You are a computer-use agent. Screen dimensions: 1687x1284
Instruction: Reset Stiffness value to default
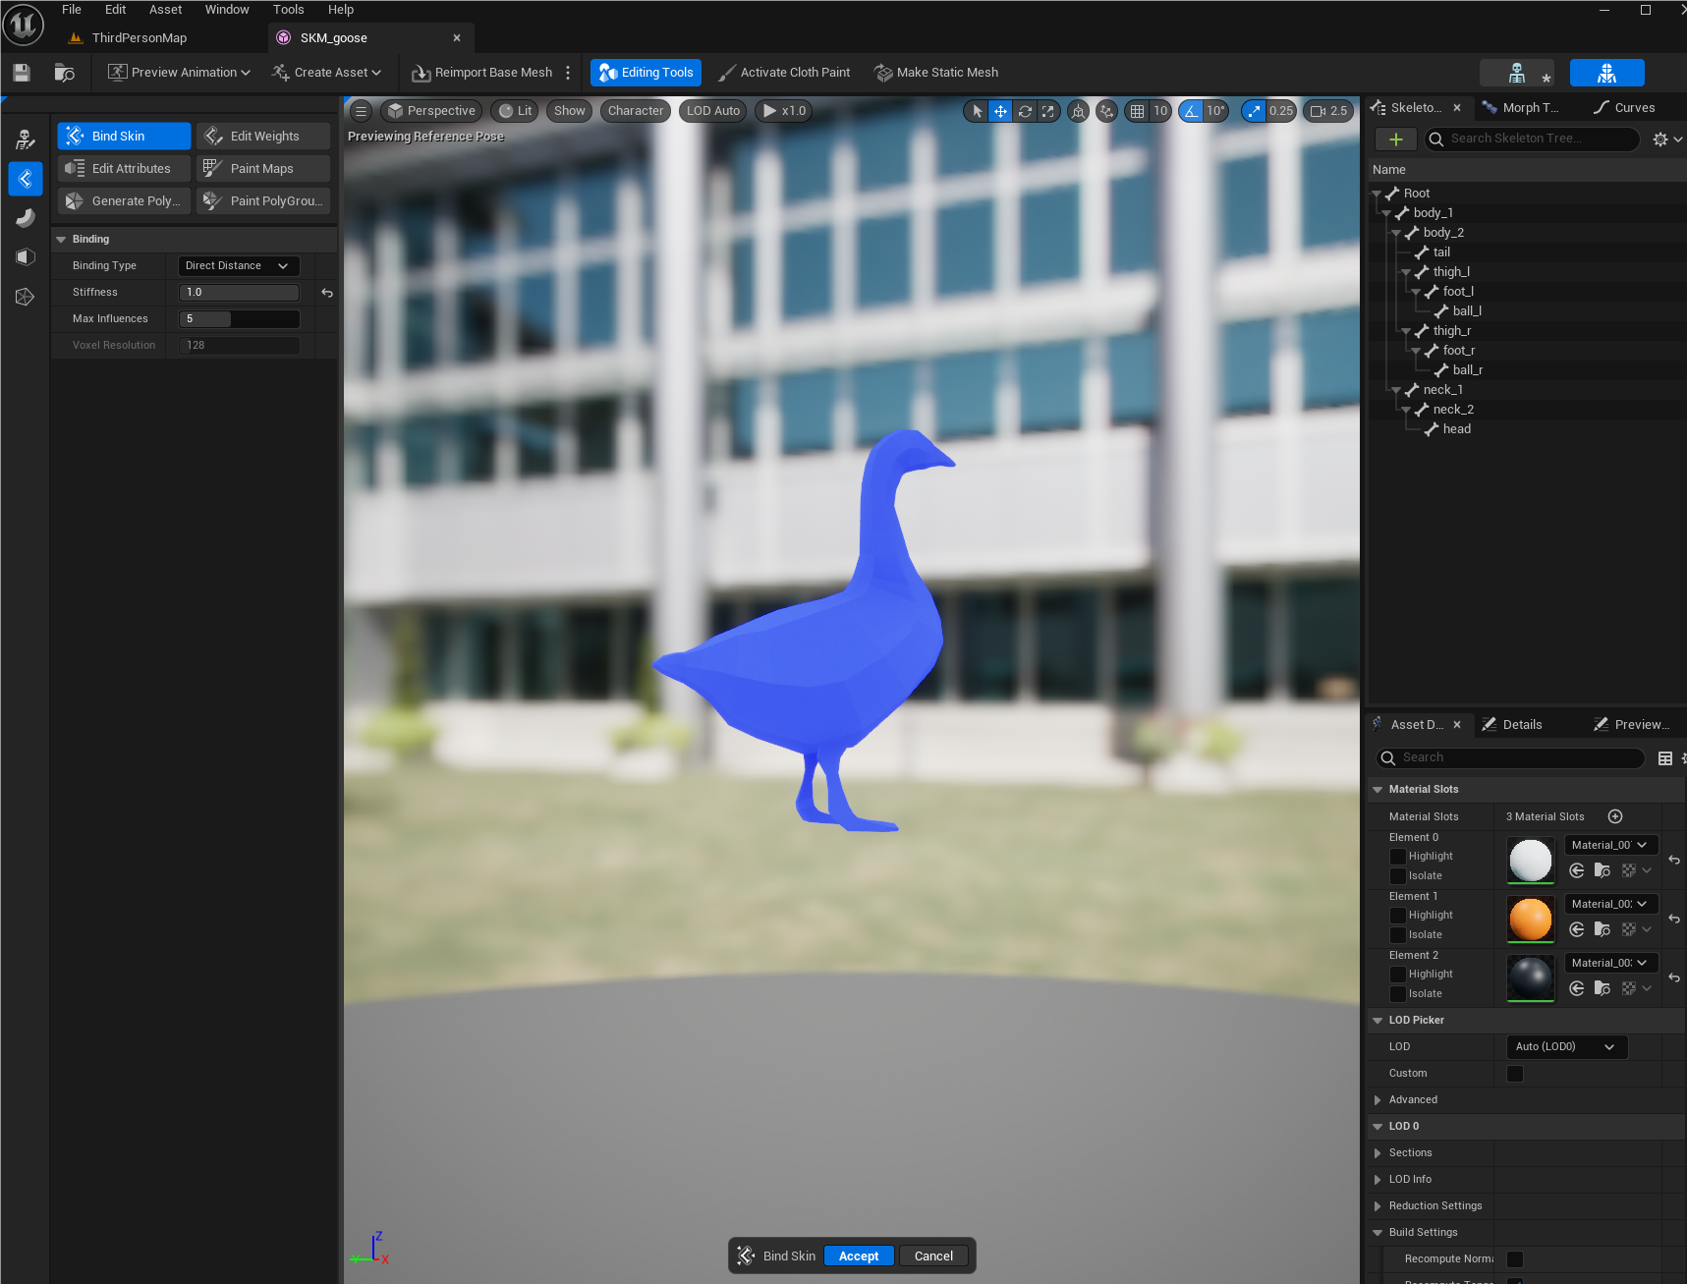pyautogui.click(x=327, y=293)
